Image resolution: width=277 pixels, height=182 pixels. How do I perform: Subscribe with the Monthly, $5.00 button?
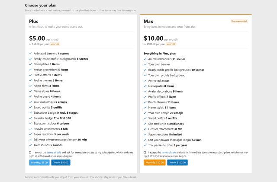[39, 163]
